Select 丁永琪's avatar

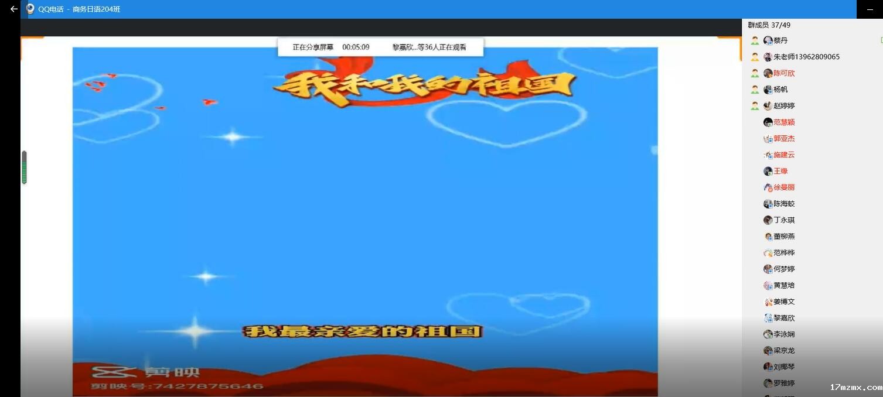pyautogui.click(x=768, y=220)
